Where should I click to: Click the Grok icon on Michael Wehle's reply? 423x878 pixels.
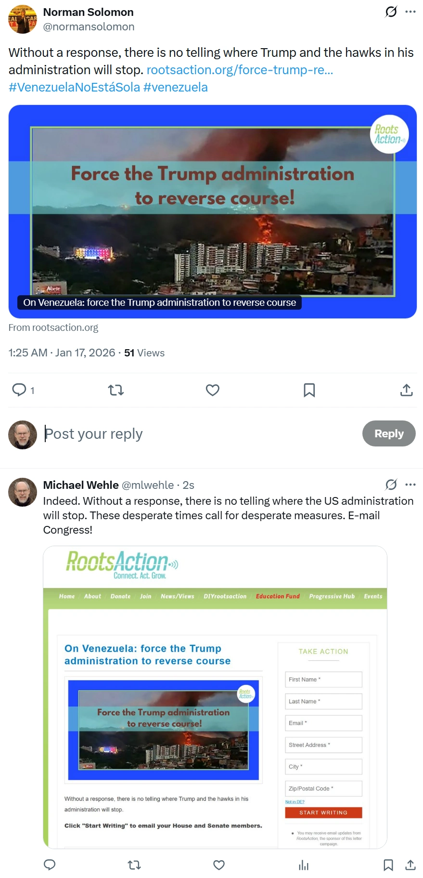click(x=391, y=485)
